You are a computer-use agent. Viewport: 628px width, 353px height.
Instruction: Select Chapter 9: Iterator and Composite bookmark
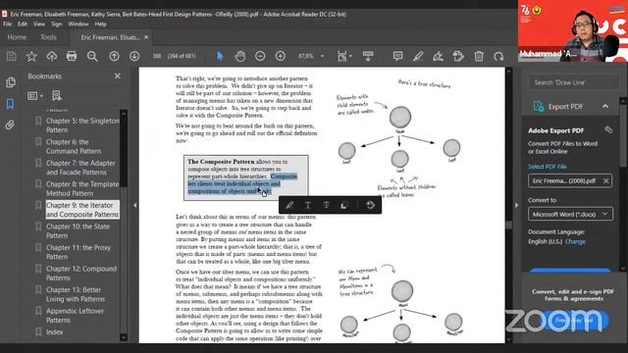point(82,210)
